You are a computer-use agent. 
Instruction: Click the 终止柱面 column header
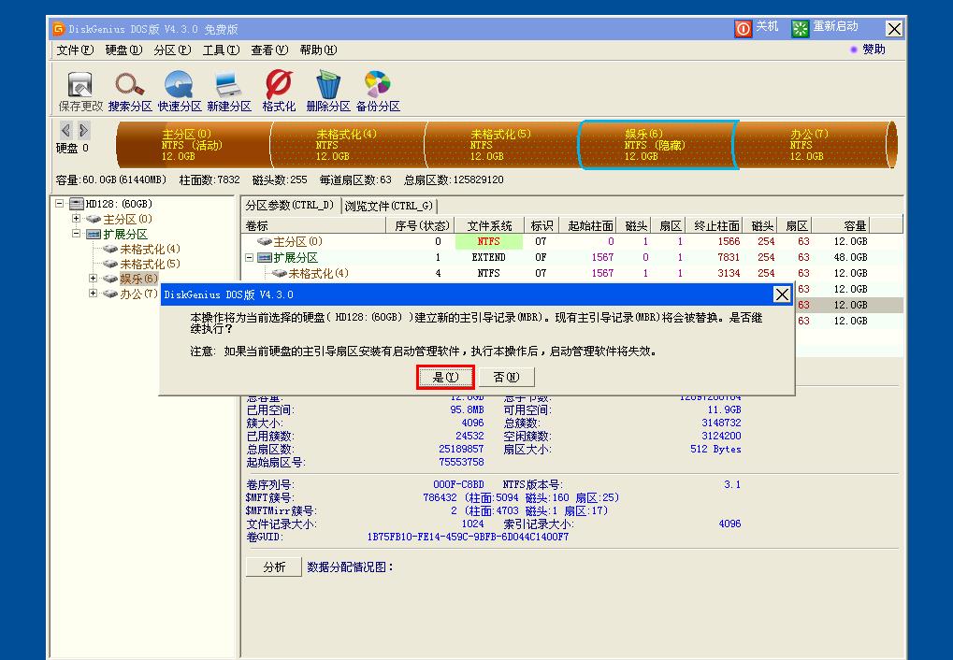point(716,226)
